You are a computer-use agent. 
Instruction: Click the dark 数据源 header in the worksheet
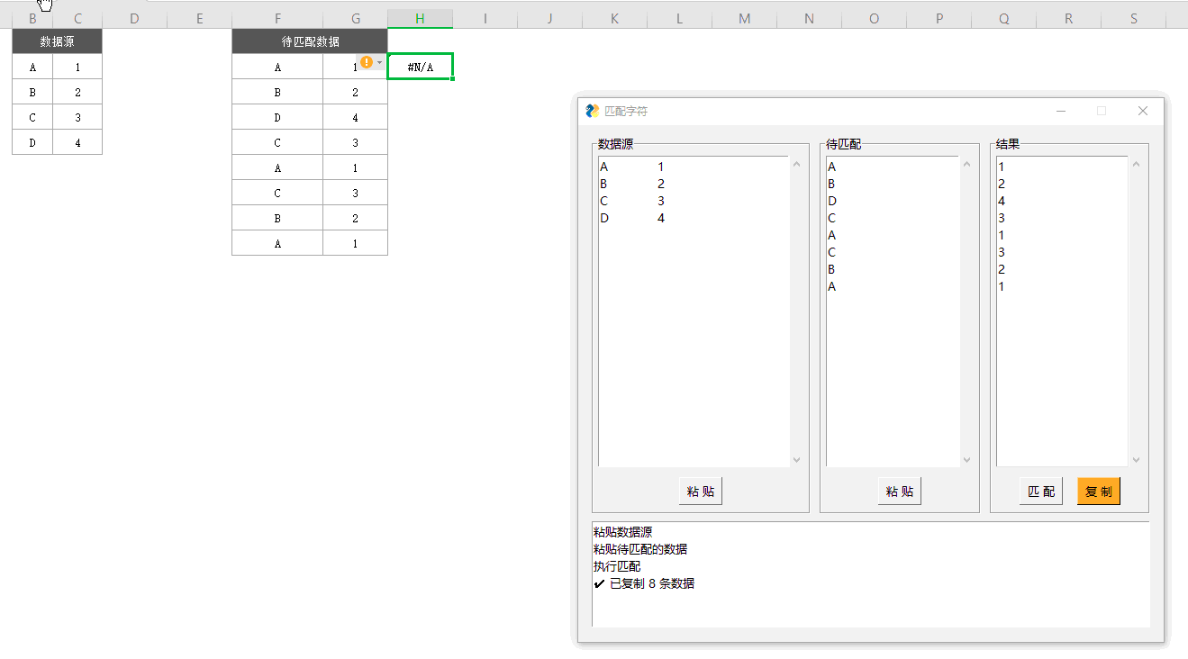[x=57, y=41]
